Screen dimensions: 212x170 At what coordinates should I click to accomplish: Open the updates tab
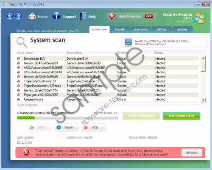(182, 30)
